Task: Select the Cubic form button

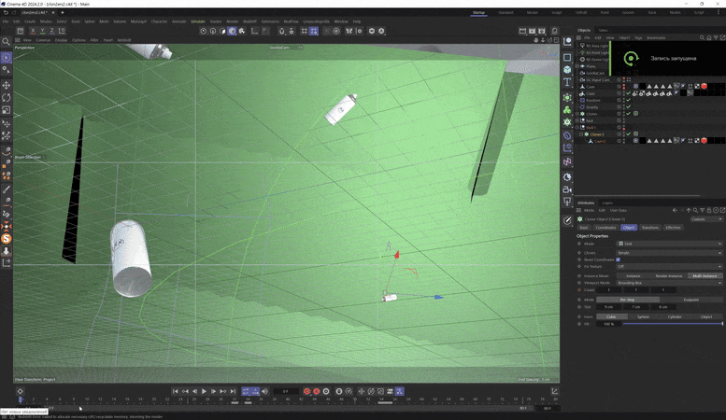Action: click(x=611, y=316)
